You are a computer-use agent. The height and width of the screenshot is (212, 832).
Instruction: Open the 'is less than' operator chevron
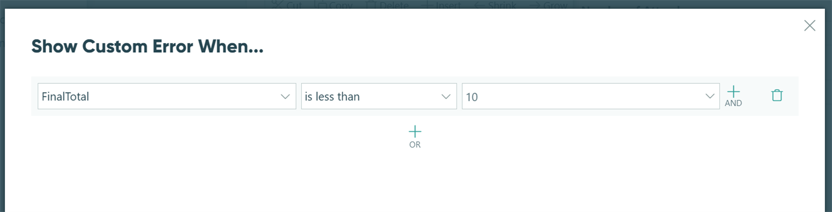click(x=445, y=97)
